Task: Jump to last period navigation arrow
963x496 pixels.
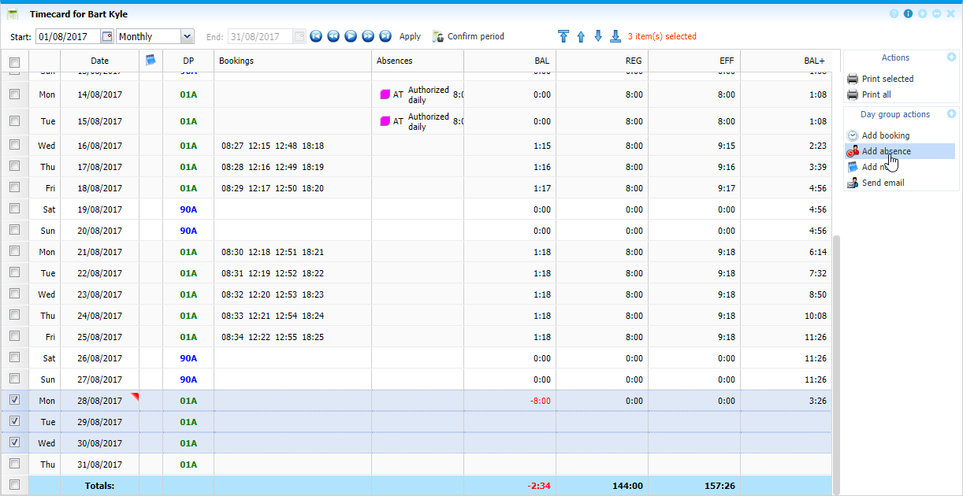Action: [x=385, y=36]
